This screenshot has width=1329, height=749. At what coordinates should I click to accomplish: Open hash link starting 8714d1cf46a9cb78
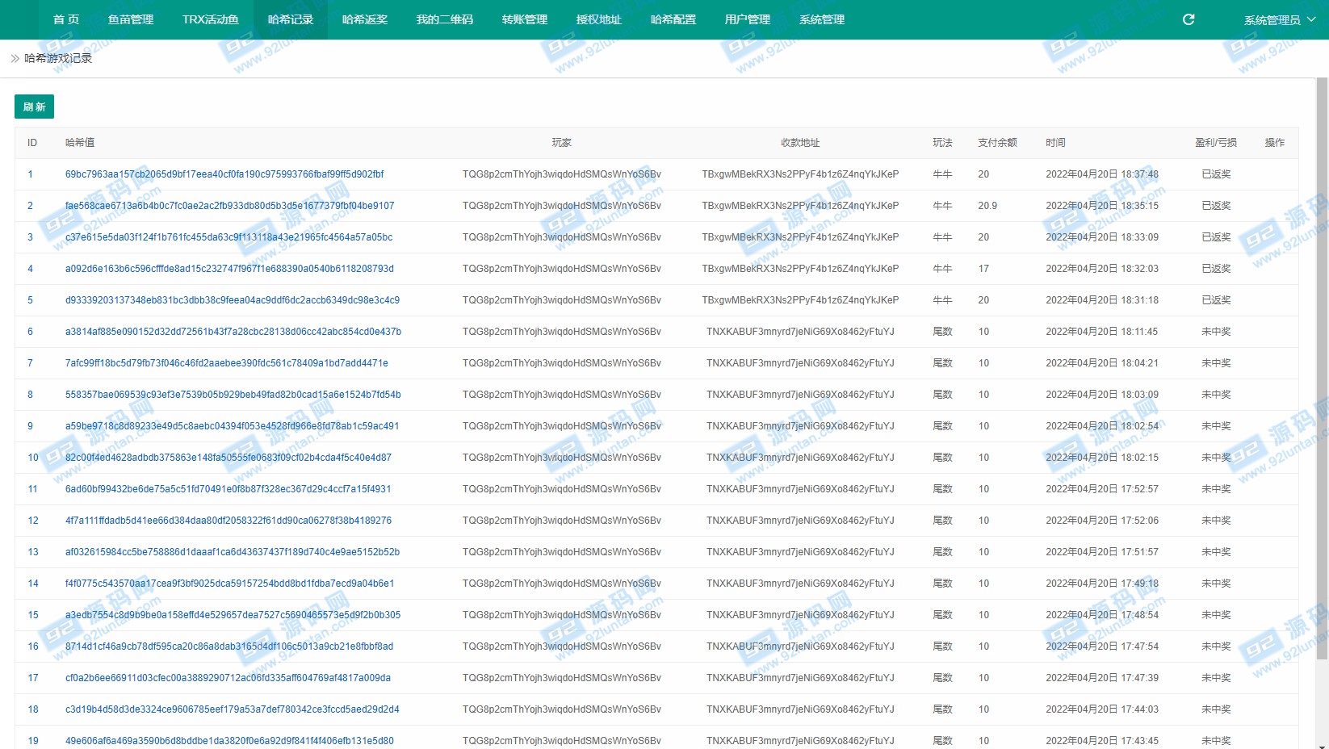229,646
